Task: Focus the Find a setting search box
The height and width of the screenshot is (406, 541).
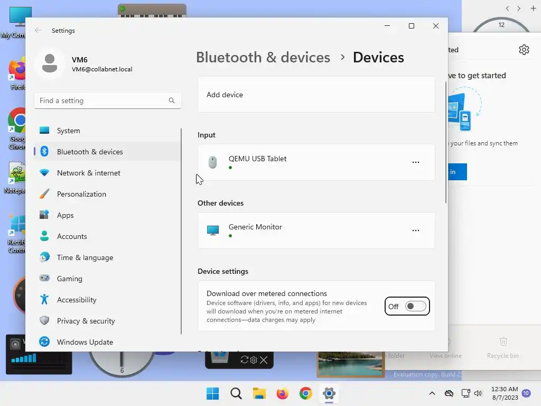Action: click(108, 100)
